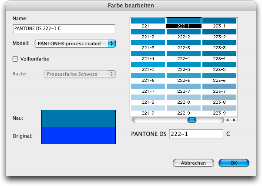Select swatch 221-9
Image resolution: width=262 pixels, height=186 pixels.
pyautogui.click(x=148, y=110)
